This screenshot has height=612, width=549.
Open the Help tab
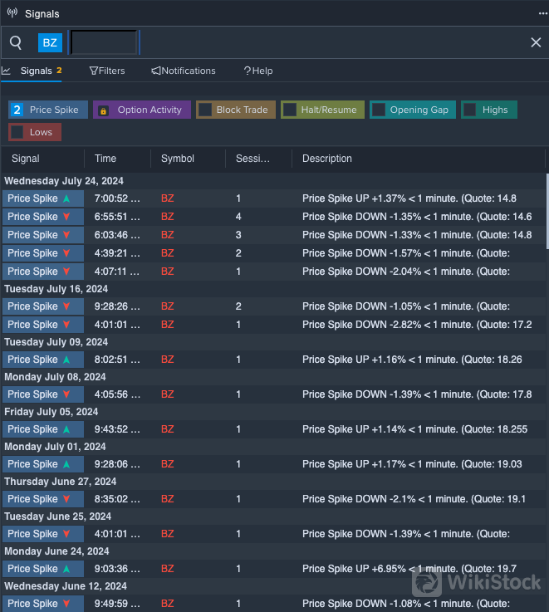pos(258,71)
